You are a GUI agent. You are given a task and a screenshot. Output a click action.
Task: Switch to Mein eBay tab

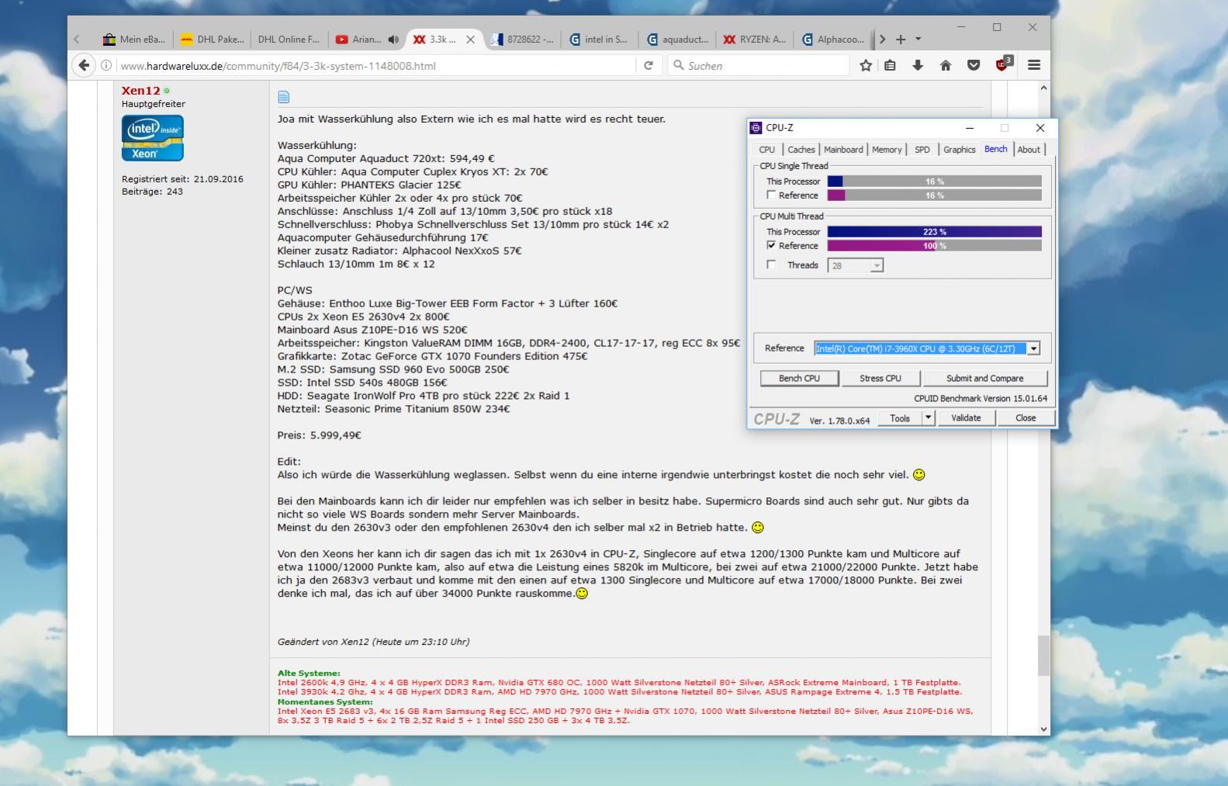[134, 40]
